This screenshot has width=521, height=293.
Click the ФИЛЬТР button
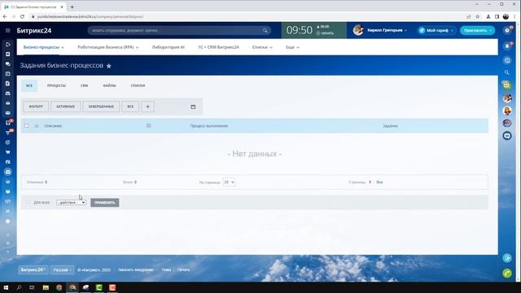[x=36, y=107]
